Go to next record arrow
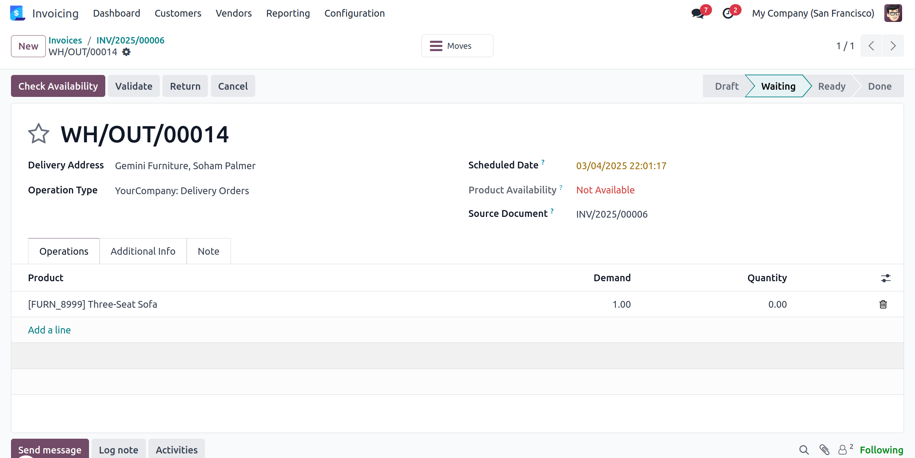The height and width of the screenshot is (458, 915). click(x=893, y=46)
